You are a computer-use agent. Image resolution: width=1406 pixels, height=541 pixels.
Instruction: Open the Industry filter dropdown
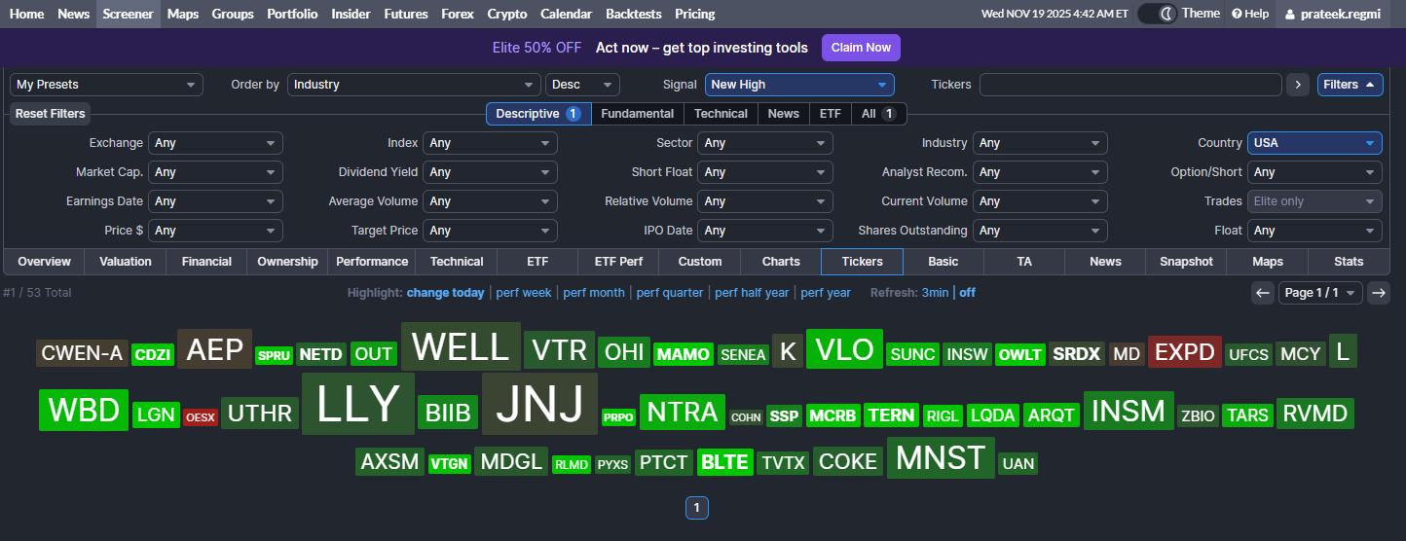[x=1040, y=143]
